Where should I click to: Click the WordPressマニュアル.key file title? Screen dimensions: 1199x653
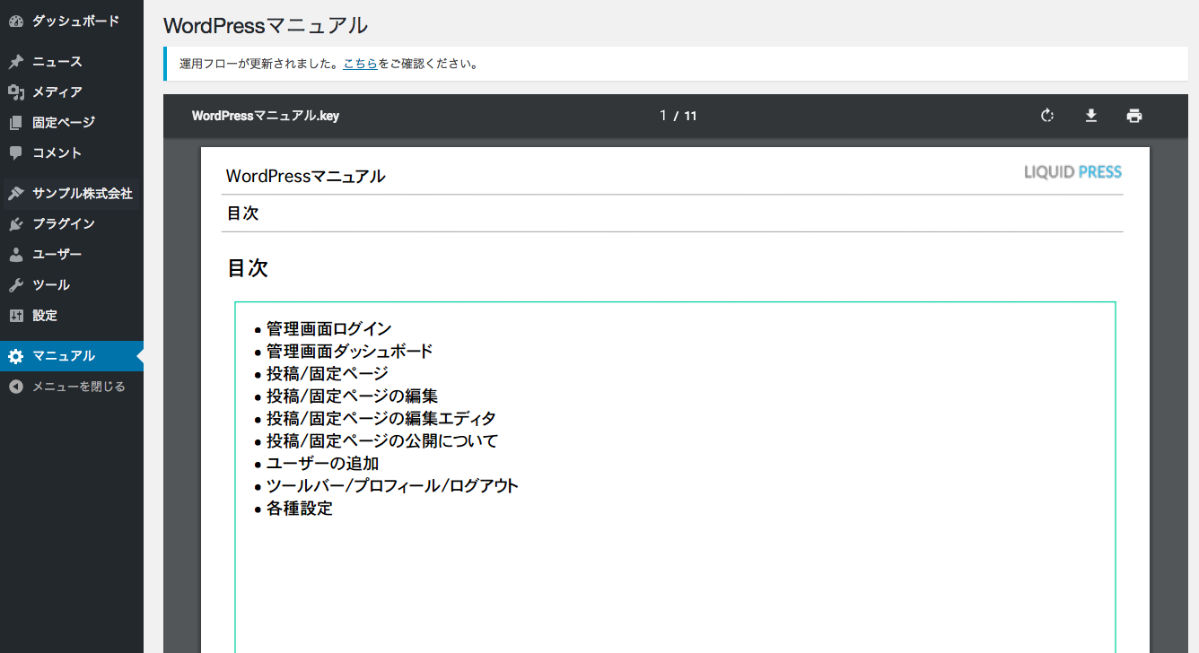(x=266, y=116)
